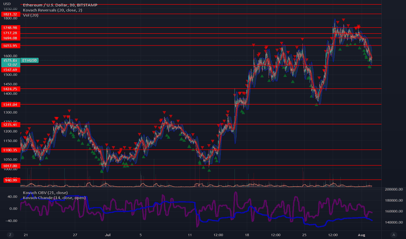Select the 1341.04 red price label
The image size is (406, 239).
[x=10, y=105]
